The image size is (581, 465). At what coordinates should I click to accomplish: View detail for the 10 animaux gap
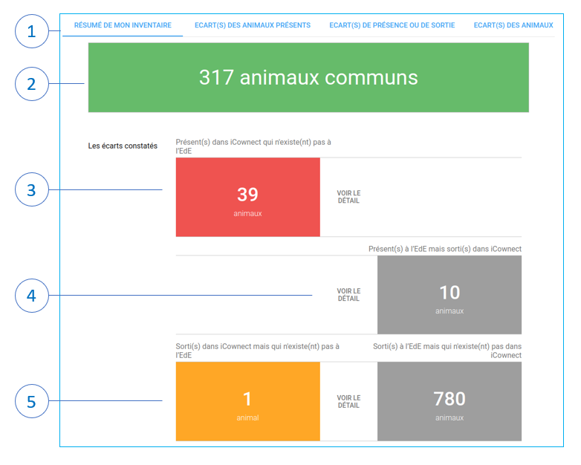(x=348, y=295)
